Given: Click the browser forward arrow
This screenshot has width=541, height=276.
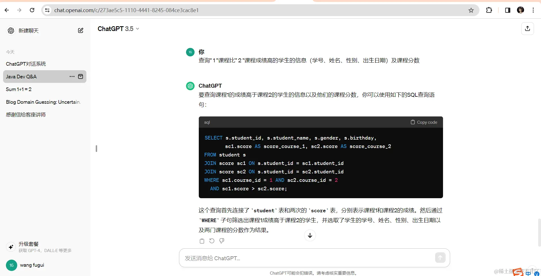Looking at the screenshot, I should click(x=19, y=10).
